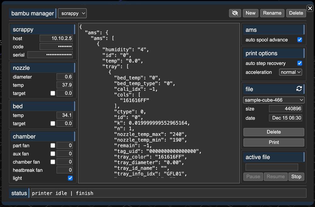Refresh the file list
This screenshot has height=207, width=315.
tap(299, 89)
